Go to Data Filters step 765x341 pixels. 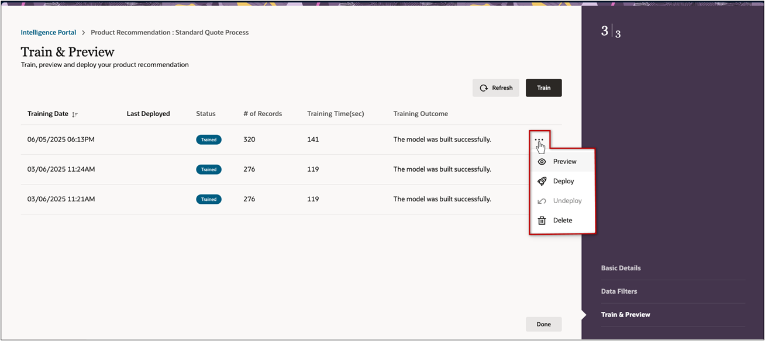point(619,291)
